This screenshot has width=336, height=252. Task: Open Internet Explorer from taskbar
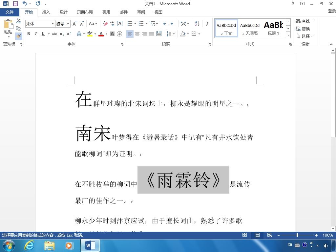(29, 245)
